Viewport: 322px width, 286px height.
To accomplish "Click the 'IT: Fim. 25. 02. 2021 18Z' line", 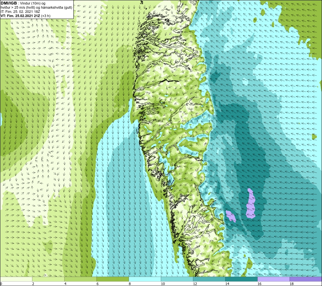I will pyautogui.click(x=20, y=12).
